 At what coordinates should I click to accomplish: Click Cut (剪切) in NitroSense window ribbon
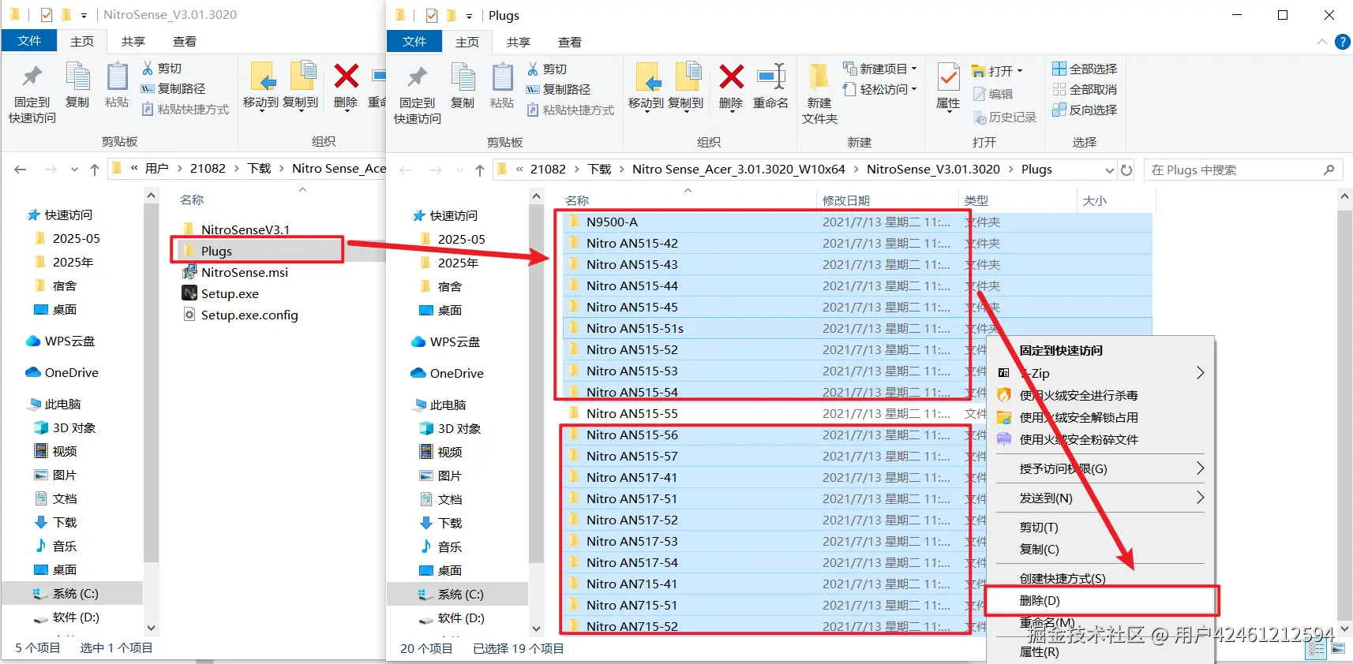click(x=162, y=69)
